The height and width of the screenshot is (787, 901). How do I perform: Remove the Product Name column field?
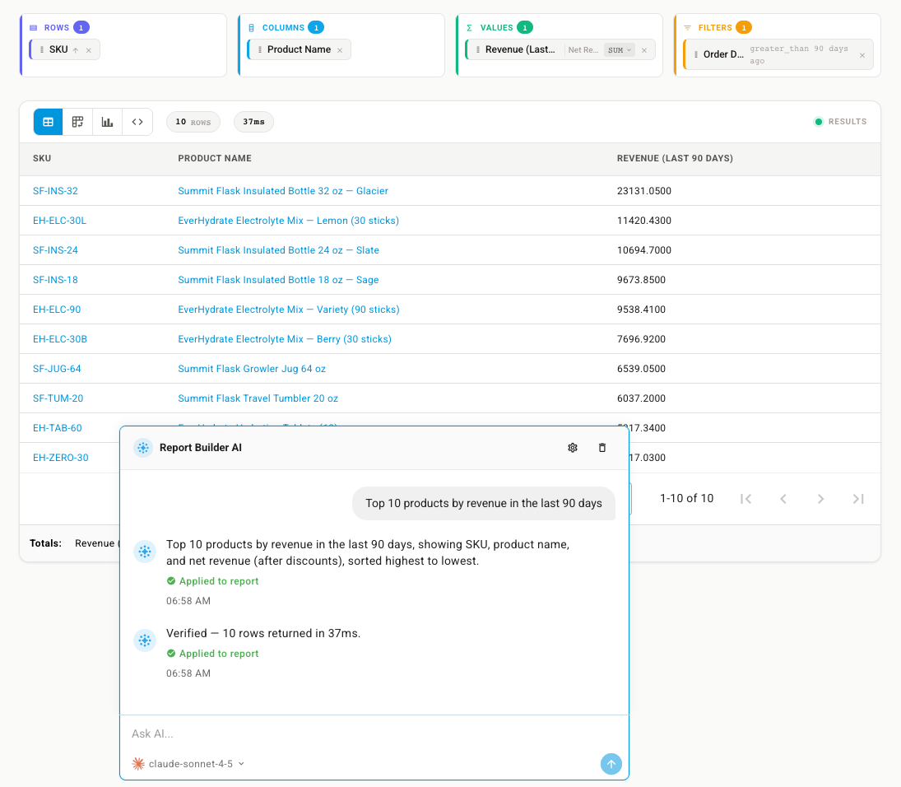pos(340,50)
